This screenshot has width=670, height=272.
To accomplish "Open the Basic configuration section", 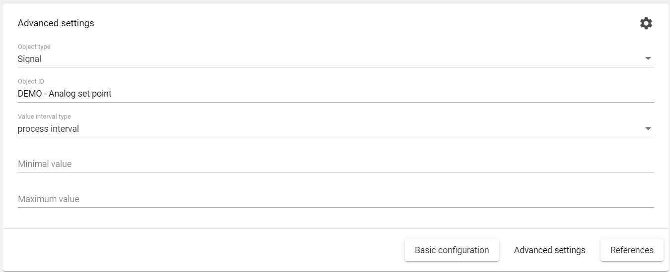I will (x=451, y=250).
